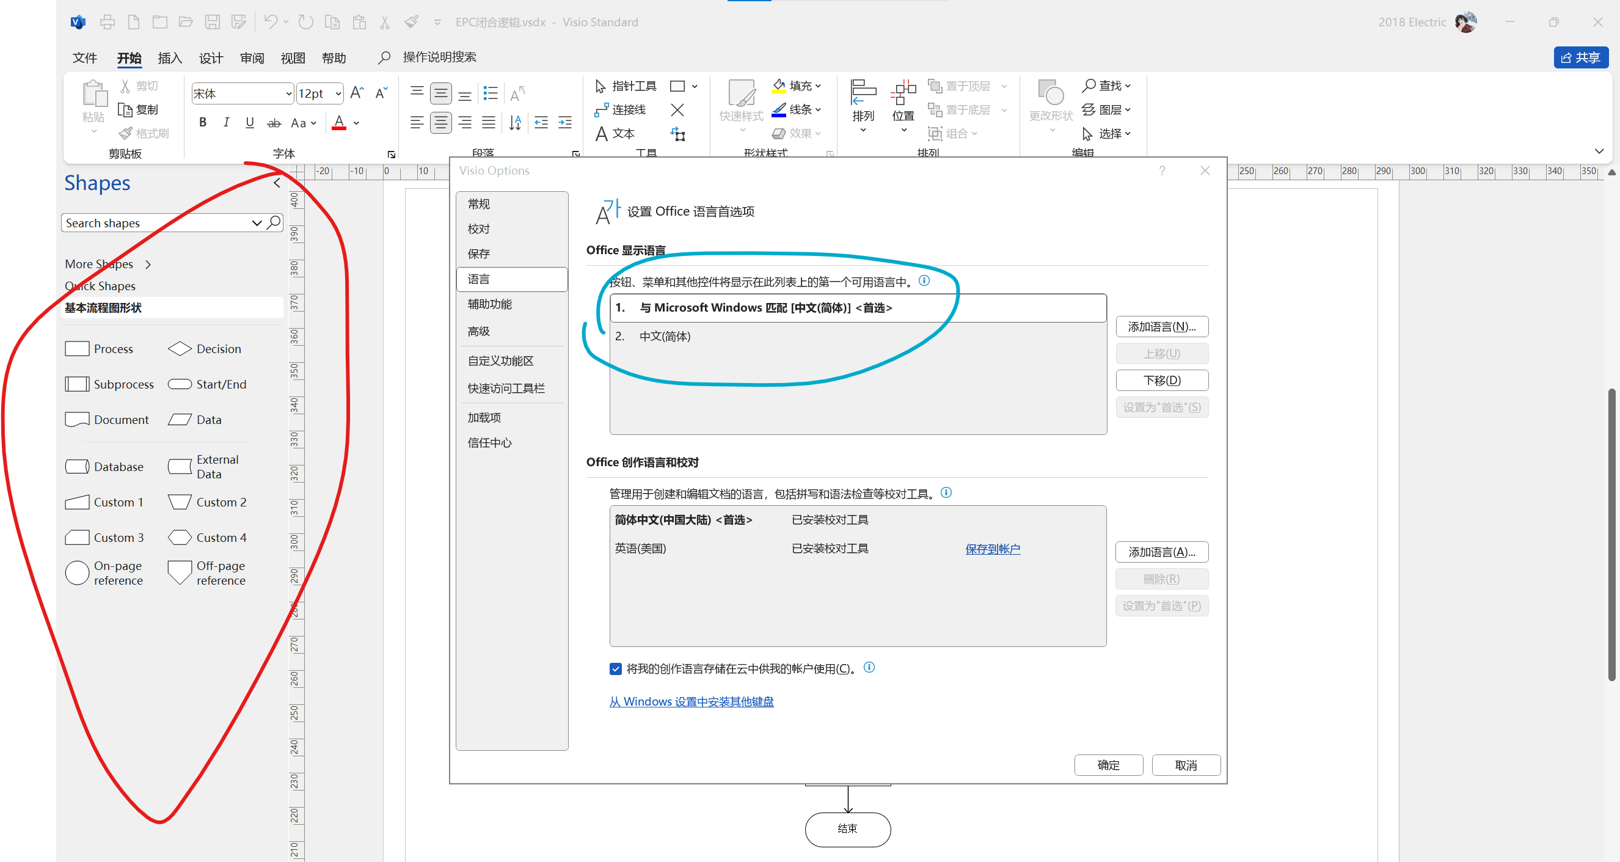Click the Bring to Front (置于顶层) icon
The width and height of the screenshot is (1620, 862).
[x=935, y=86]
